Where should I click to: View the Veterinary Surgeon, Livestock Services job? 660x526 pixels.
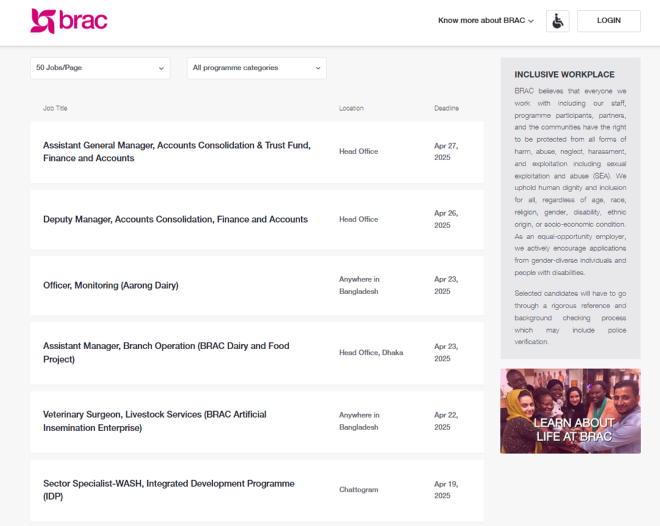pyautogui.click(x=155, y=421)
